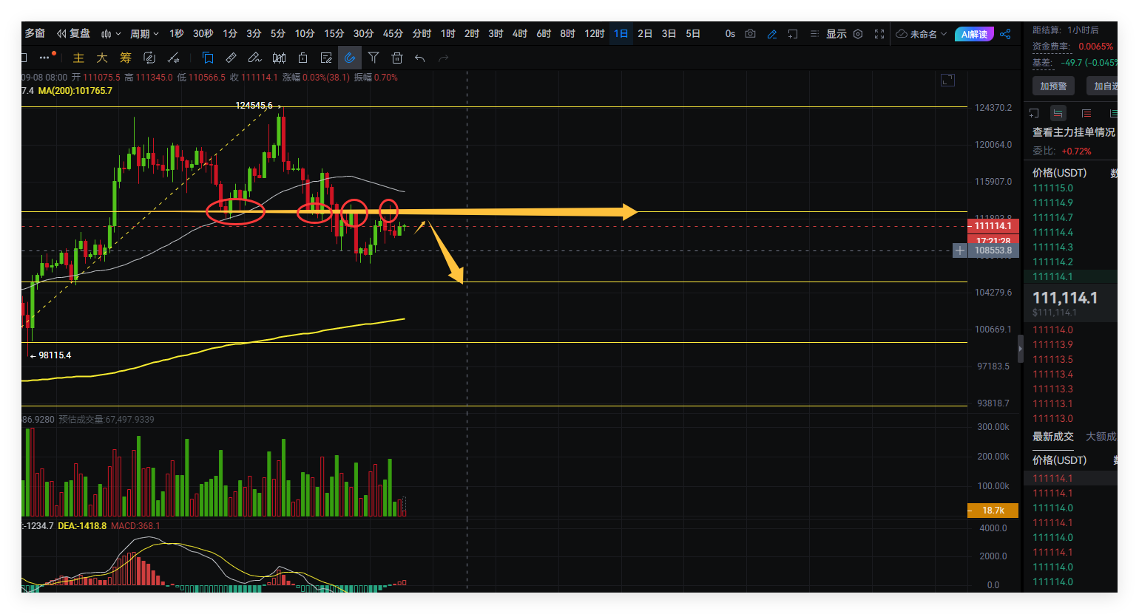
Task: Click the screenshot camera icon
Action: [x=751, y=34]
